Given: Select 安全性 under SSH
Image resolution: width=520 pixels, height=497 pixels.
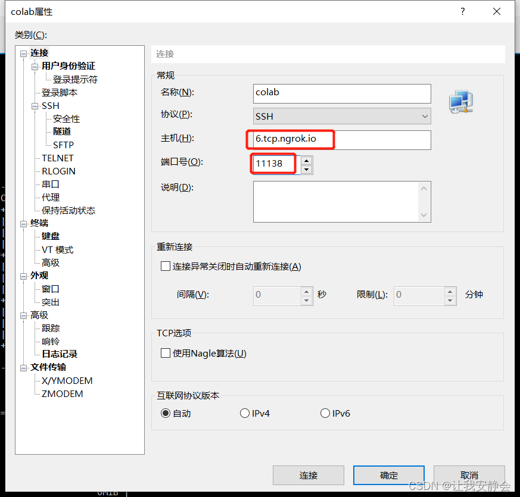Looking at the screenshot, I should tap(66, 118).
